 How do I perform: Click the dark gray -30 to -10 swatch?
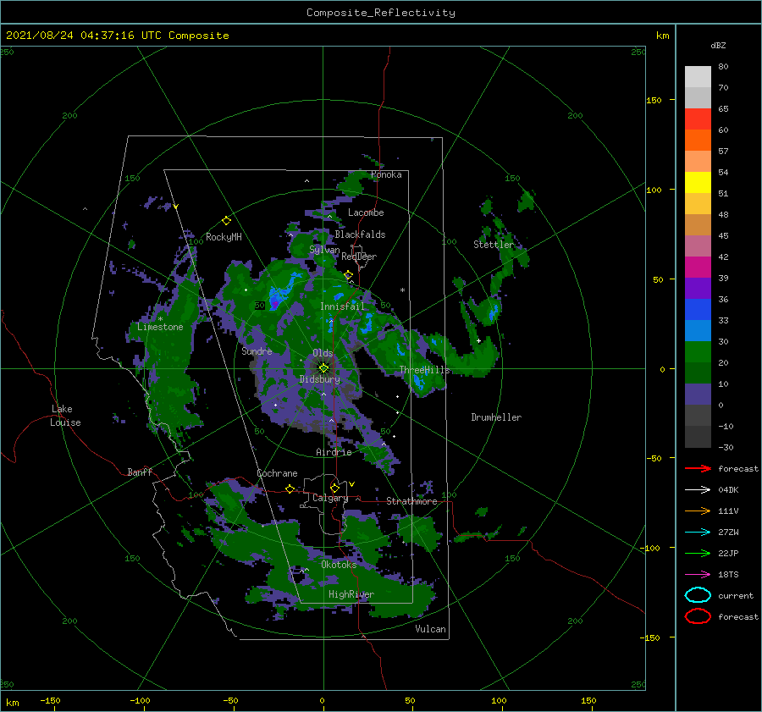coord(698,437)
